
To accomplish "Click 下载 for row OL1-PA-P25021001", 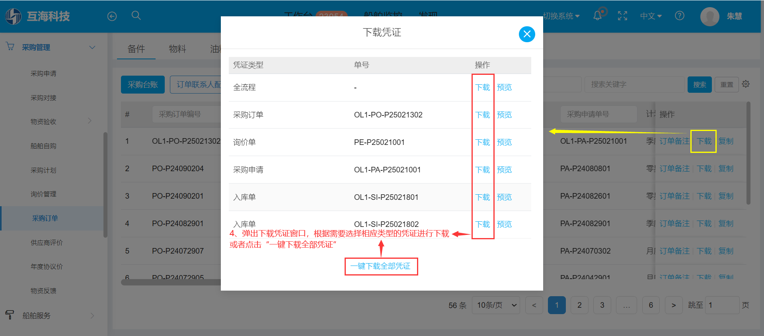I will [704, 141].
